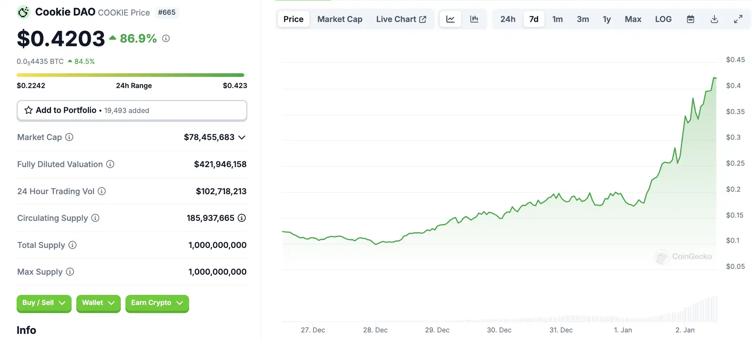Expand the chart to fullscreen

(738, 19)
